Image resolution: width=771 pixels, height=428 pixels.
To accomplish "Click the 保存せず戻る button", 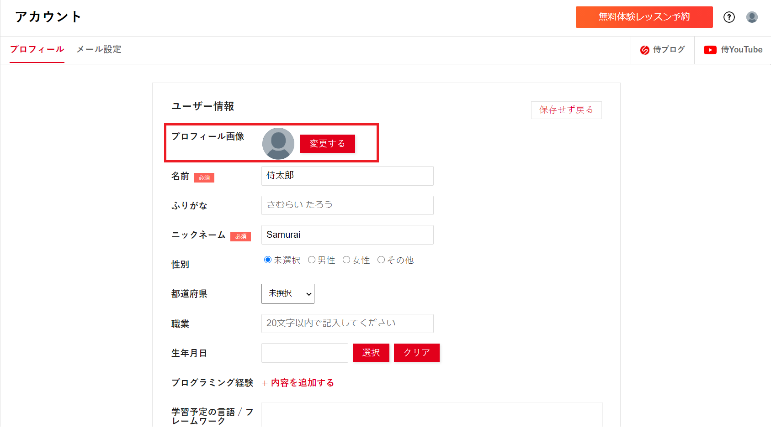I will pyautogui.click(x=566, y=110).
